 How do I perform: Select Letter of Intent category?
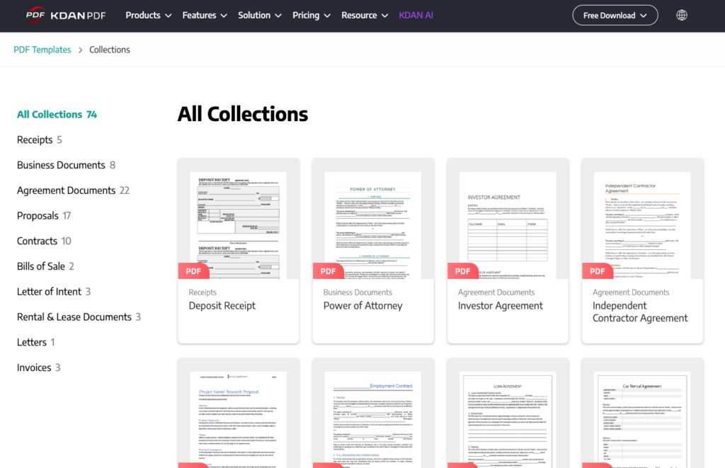point(54,292)
